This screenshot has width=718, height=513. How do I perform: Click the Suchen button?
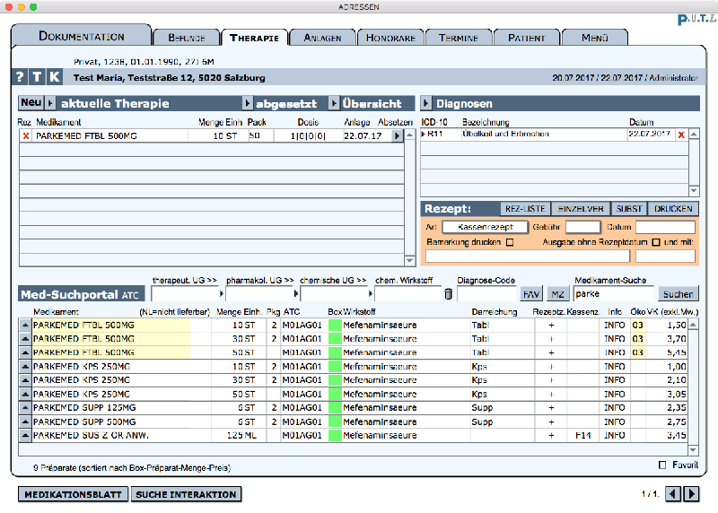coord(679,294)
